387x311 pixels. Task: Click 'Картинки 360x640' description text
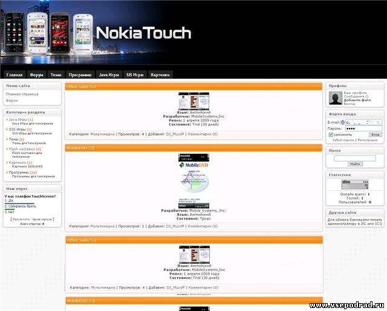pyautogui.click(x=27, y=167)
